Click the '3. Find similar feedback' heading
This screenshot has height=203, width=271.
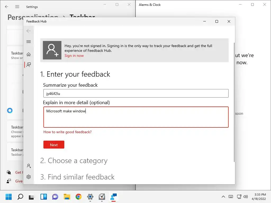click(x=77, y=177)
